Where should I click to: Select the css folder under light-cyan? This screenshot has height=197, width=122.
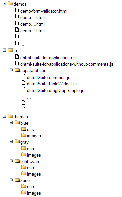click(x=30, y=168)
